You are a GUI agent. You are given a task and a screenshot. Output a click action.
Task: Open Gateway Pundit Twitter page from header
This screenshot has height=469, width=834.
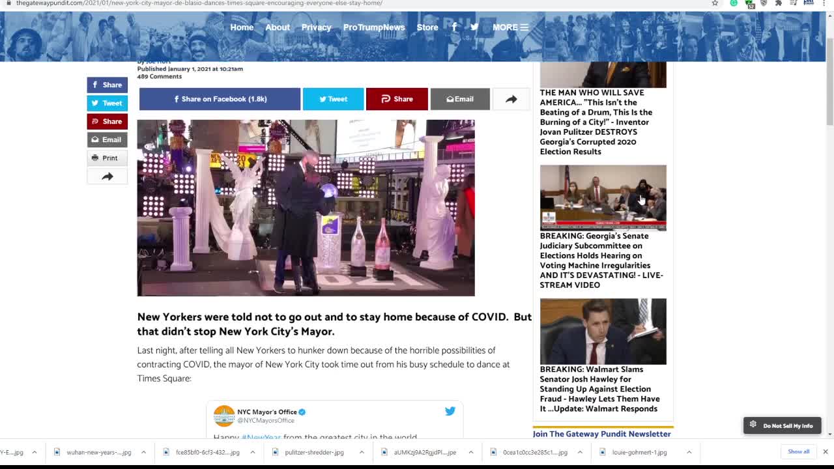click(474, 27)
